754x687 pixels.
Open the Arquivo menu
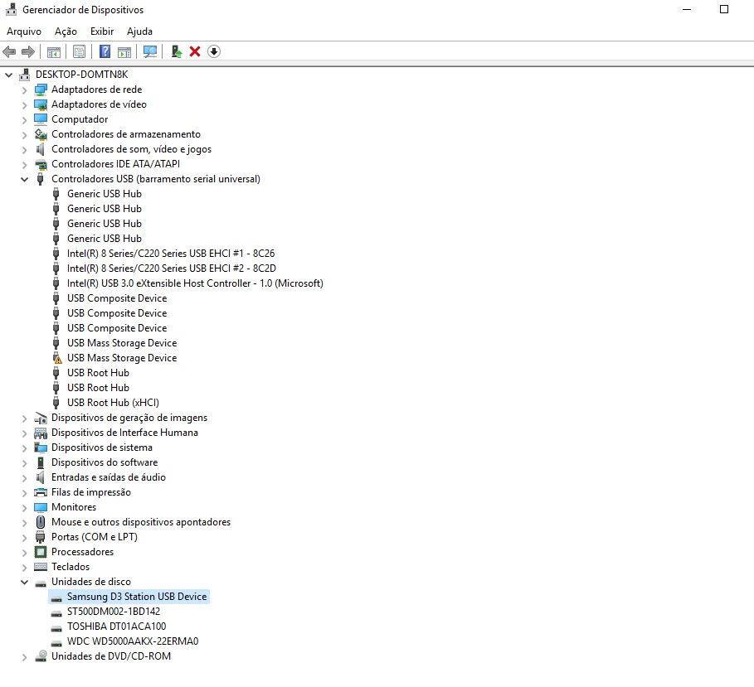click(x=24, y=31)
